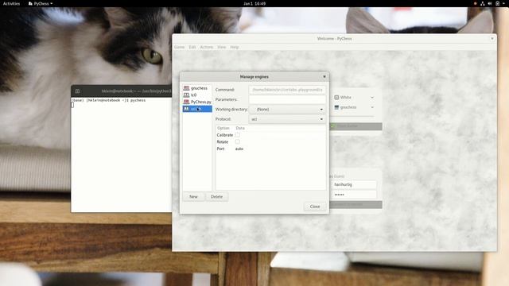This screenshot has height=286, width=509.
Task: Click the PyChess.py engine icon
Action: [x=186, y=102]
